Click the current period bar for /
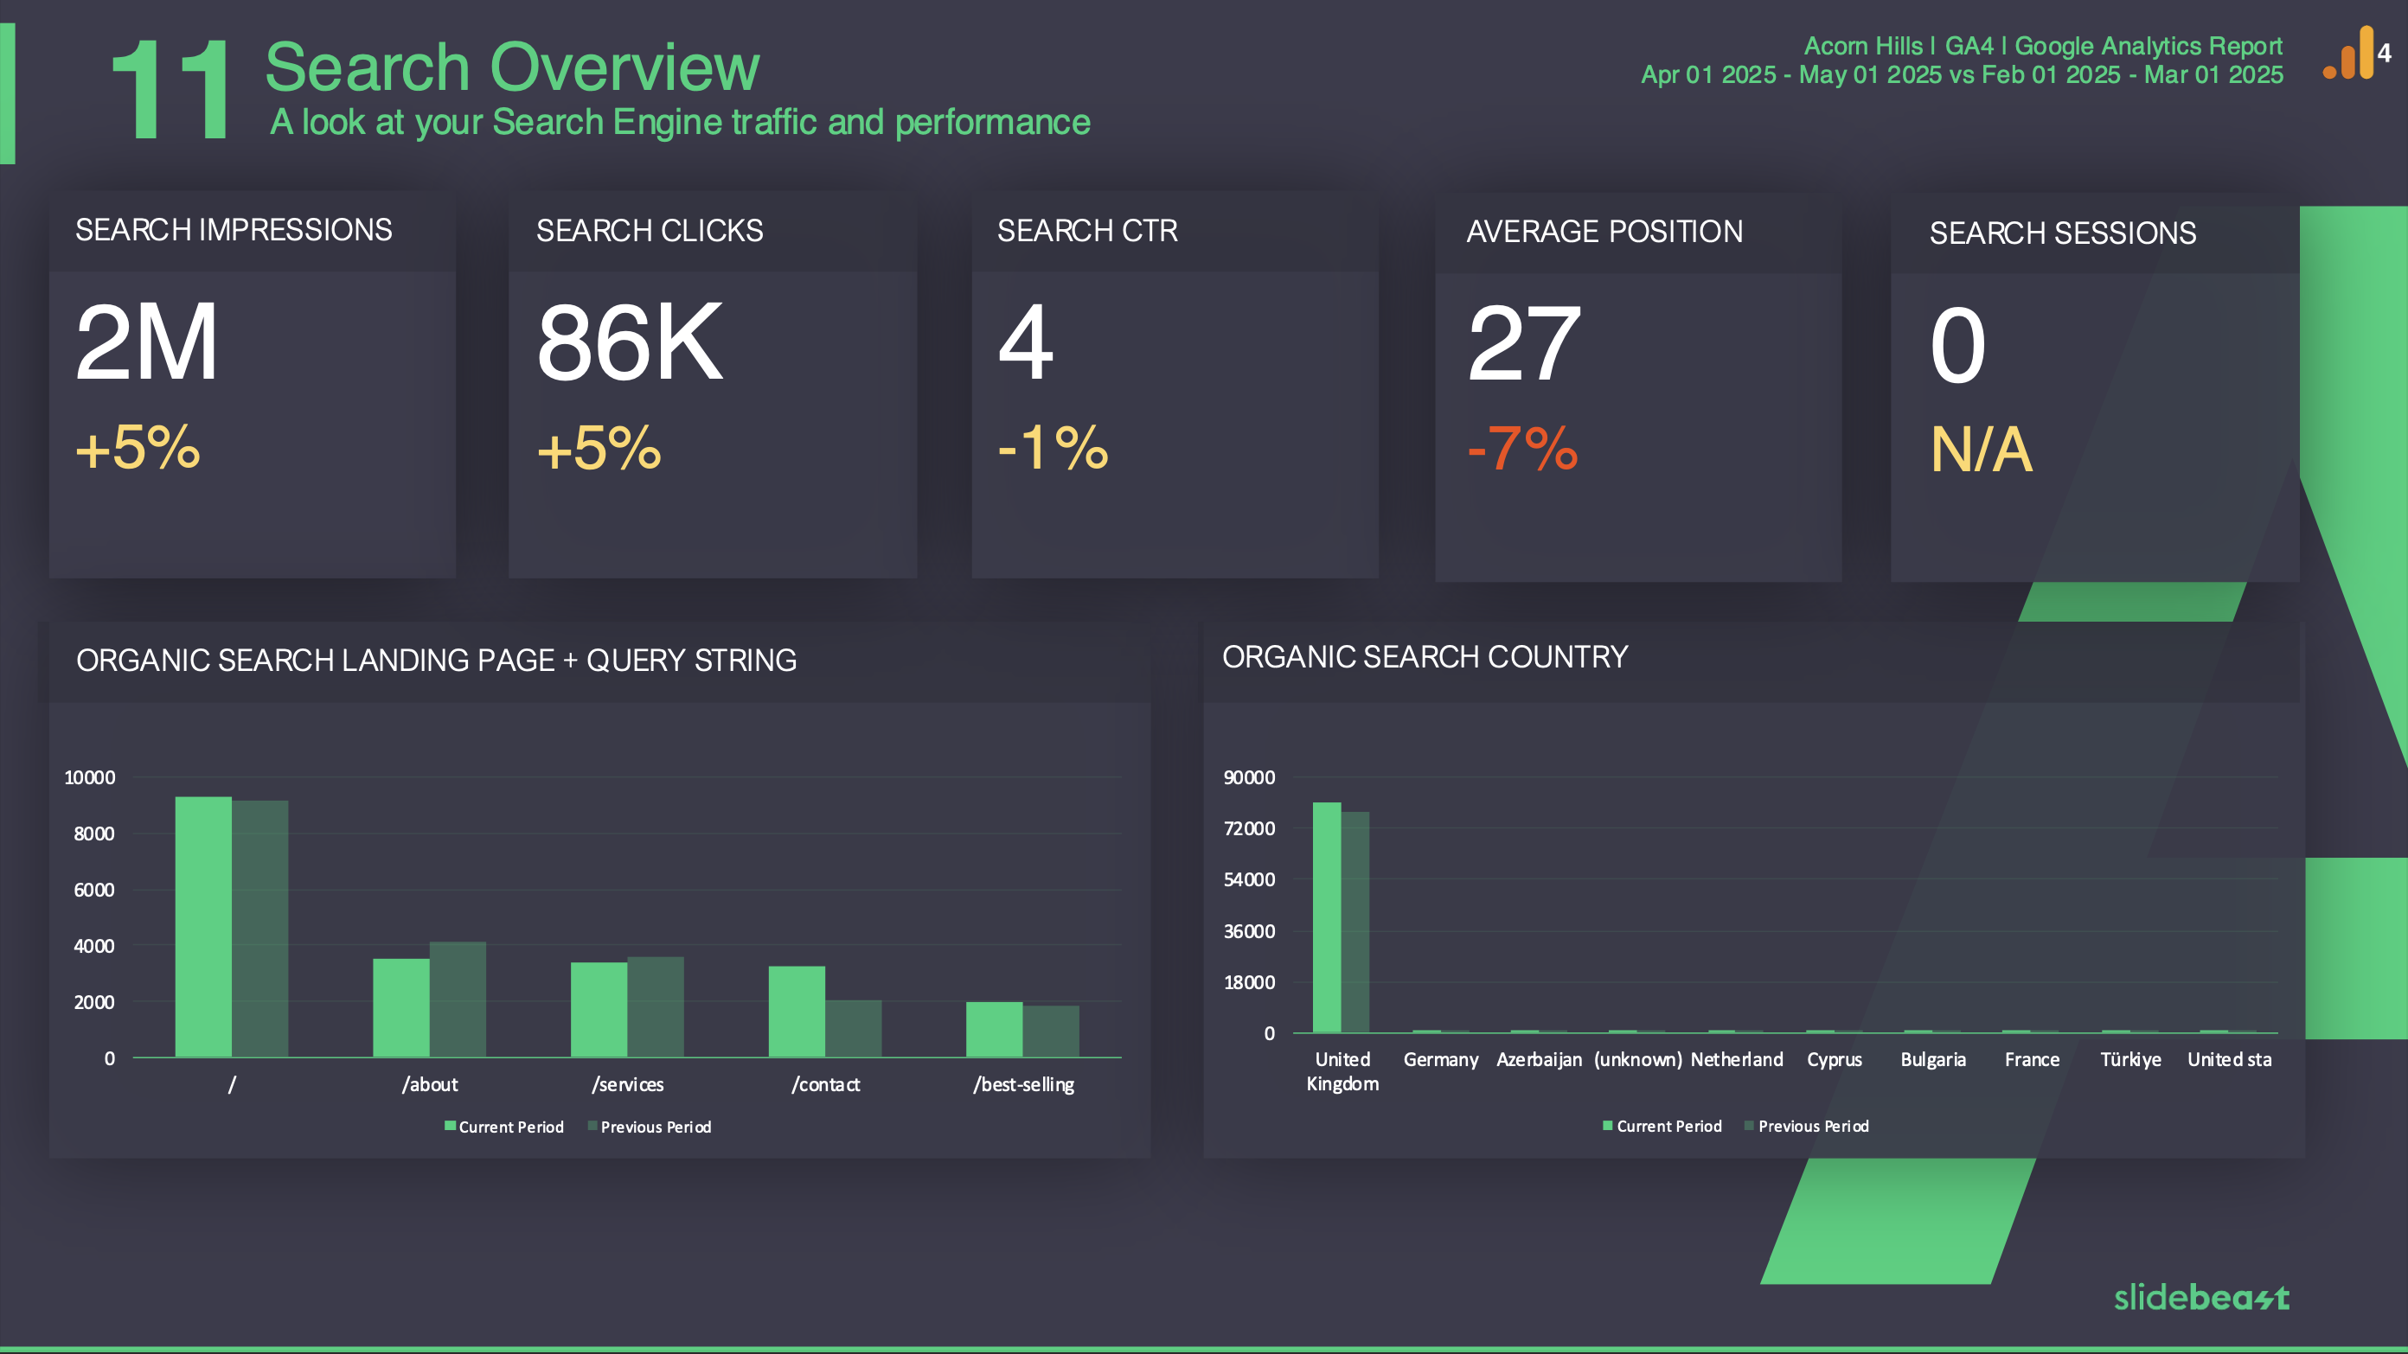Image resolution: width=2408 pixels, height=1354 pixels. (x=204, y=927)
